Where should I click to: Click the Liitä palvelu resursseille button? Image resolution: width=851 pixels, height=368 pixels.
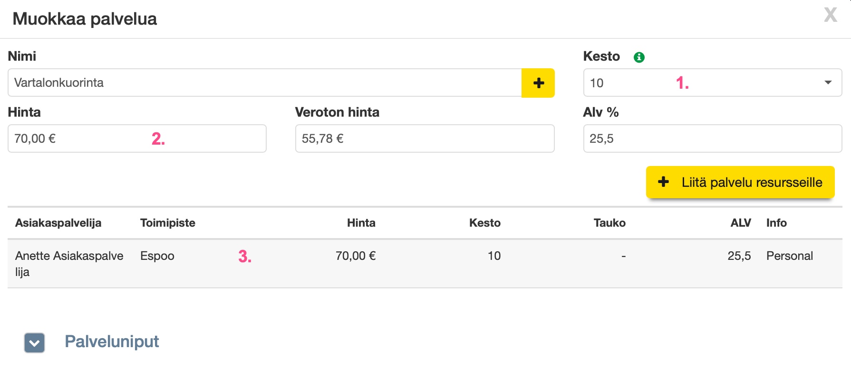[740, 182]
